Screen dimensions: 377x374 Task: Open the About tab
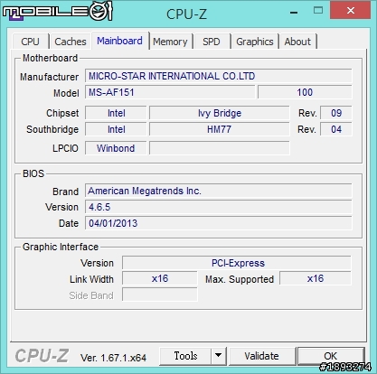(x=297, y=42)
